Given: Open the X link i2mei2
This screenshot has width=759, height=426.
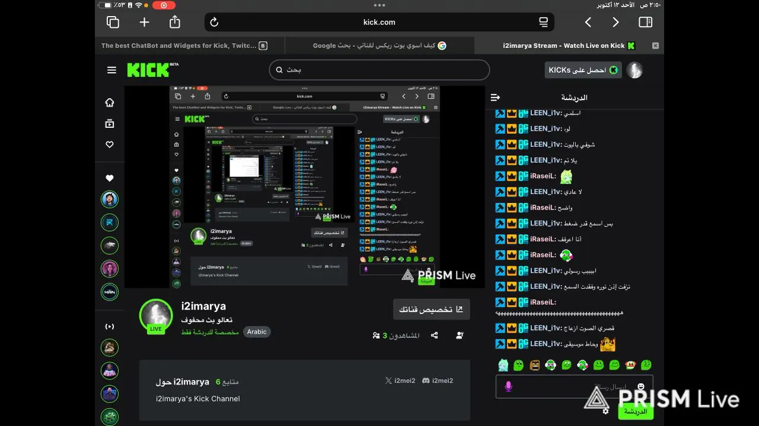Looking at the screenshot, I should point(400,381).
